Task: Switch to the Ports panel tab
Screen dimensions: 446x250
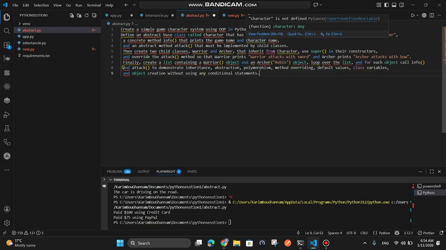Action: 192,172
